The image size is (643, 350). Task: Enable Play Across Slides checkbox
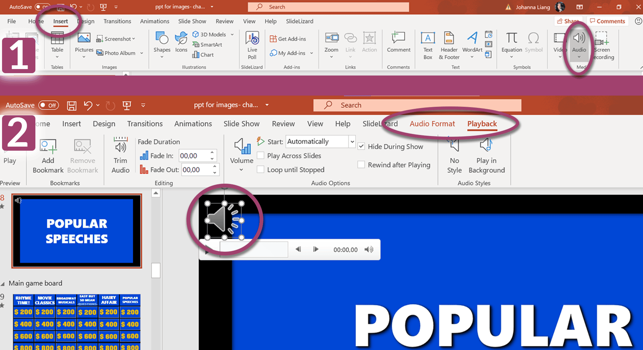(x=261, y=156)
